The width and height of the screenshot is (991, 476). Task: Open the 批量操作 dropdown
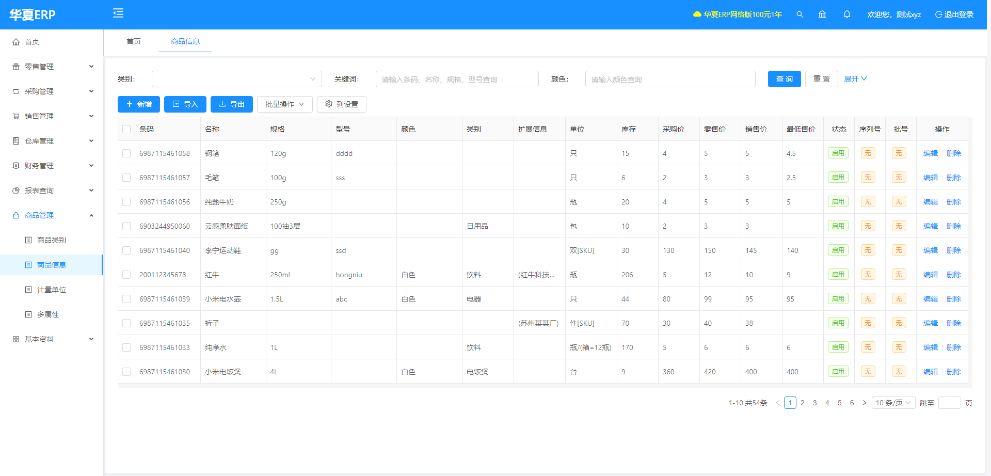[285, 104]
